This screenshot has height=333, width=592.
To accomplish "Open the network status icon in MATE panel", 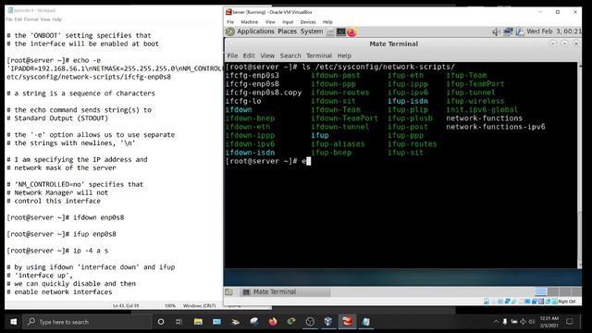I will tap(508, 32).
